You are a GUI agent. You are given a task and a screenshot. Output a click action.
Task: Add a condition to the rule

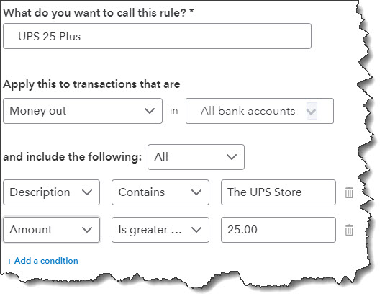(x=42, y=261)
